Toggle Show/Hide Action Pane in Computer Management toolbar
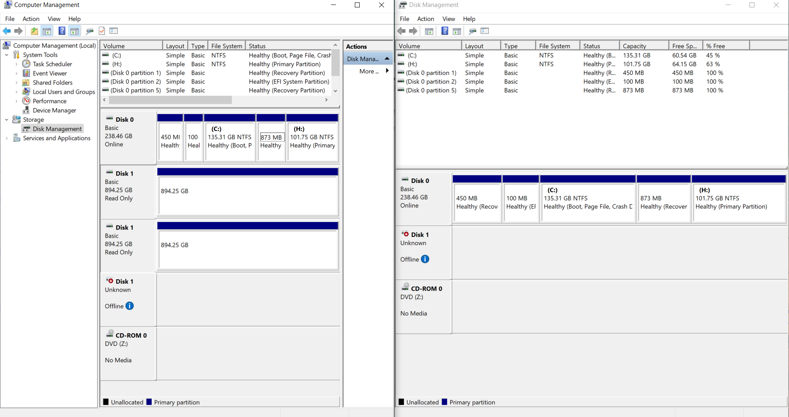 coord(74,31)
